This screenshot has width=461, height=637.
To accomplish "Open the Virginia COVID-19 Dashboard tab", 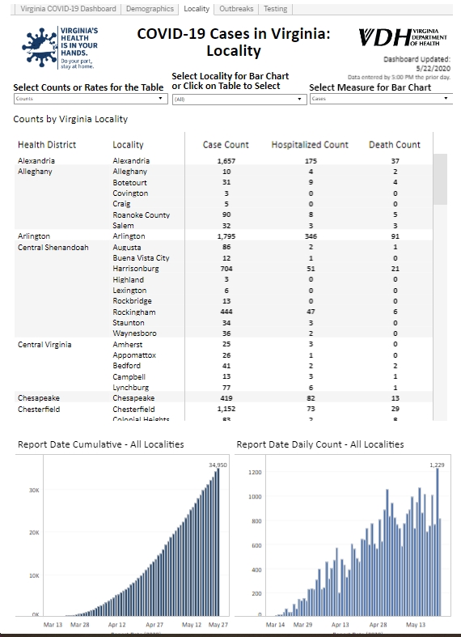I will click(68, 9).
